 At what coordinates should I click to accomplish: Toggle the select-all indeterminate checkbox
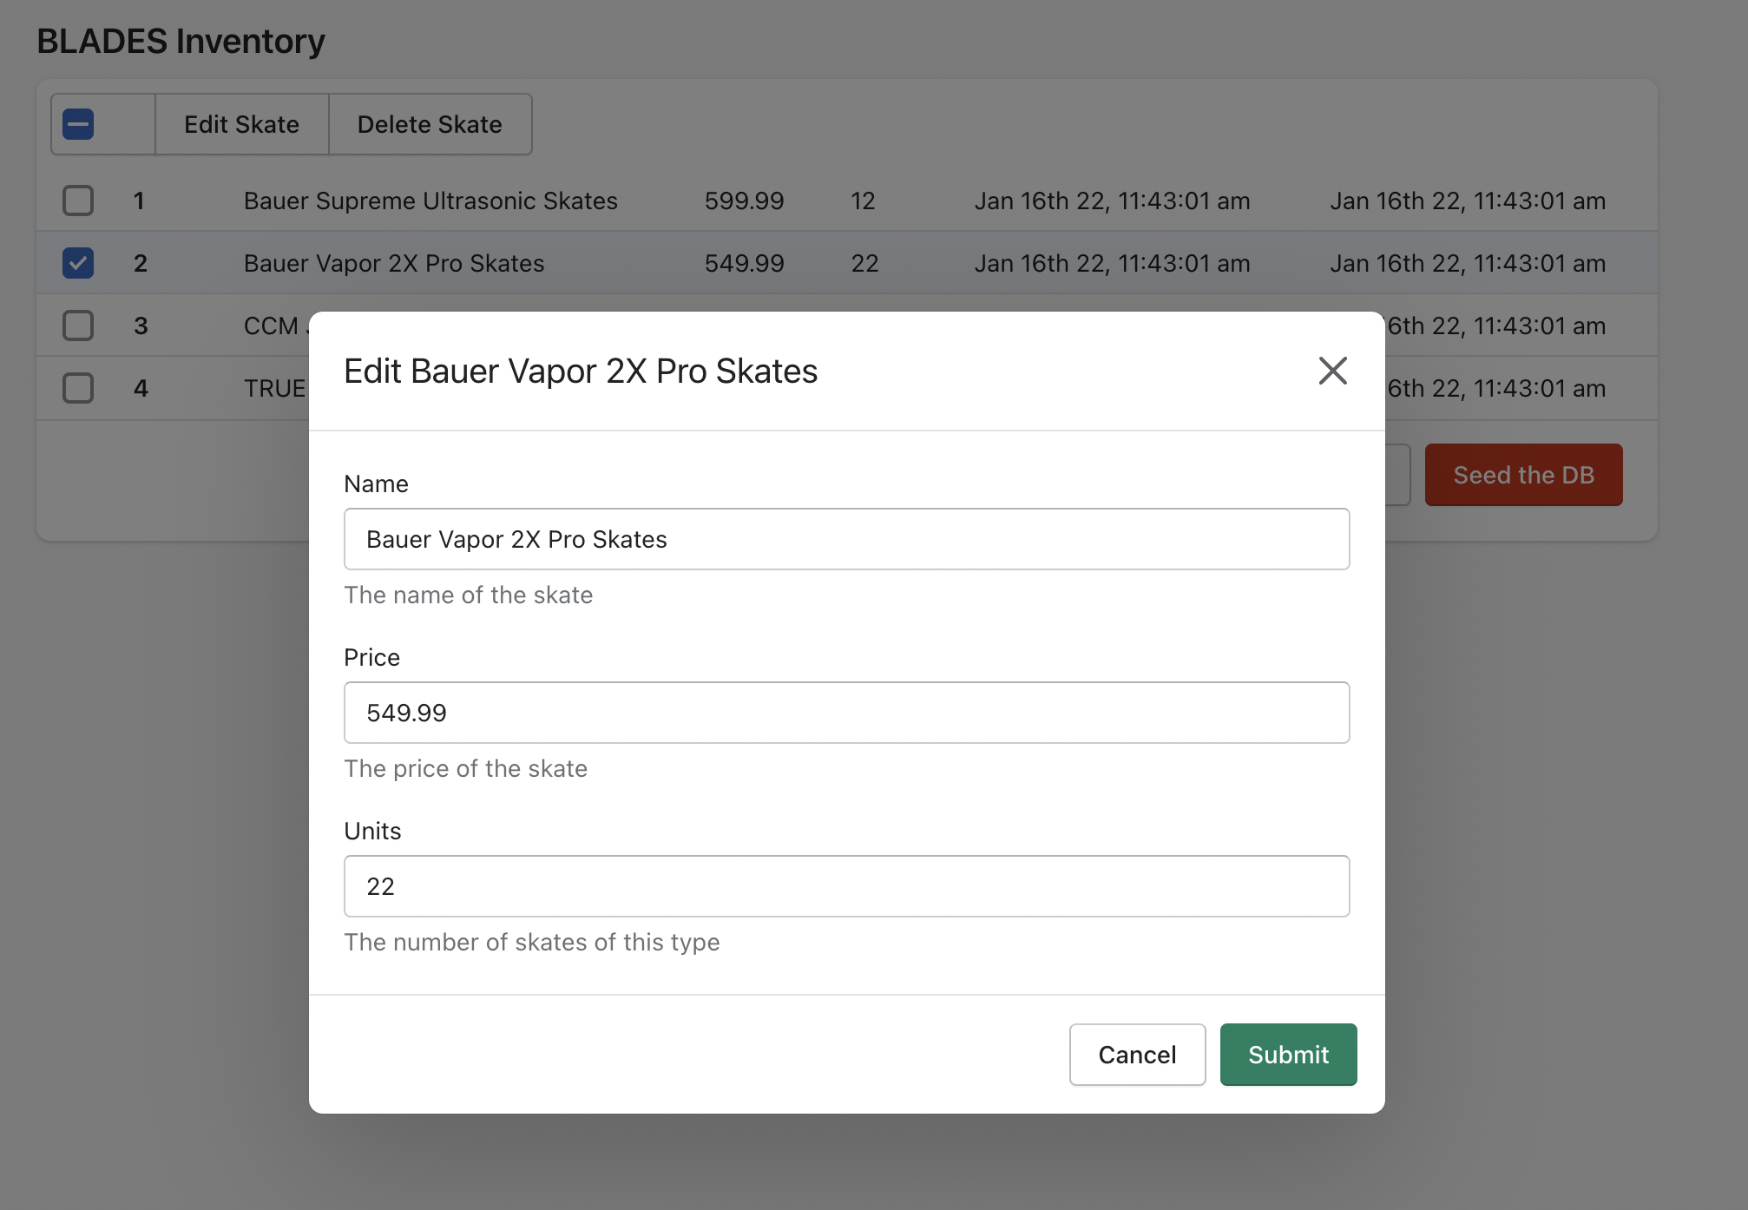point(78,124)
